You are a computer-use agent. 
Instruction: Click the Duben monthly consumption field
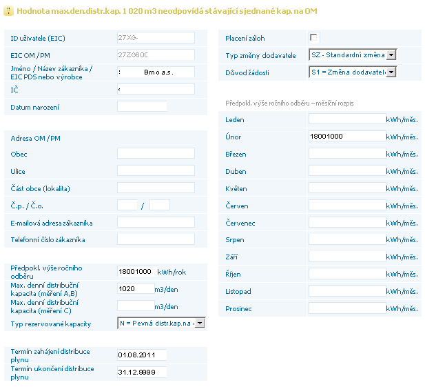click(x=347, y=170)
